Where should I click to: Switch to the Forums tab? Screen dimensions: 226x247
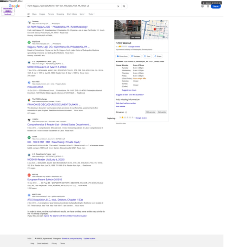coord(51,14)
